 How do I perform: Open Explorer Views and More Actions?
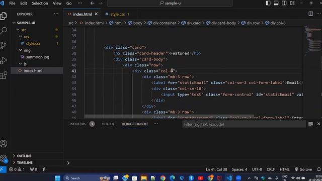coord(56,14)
